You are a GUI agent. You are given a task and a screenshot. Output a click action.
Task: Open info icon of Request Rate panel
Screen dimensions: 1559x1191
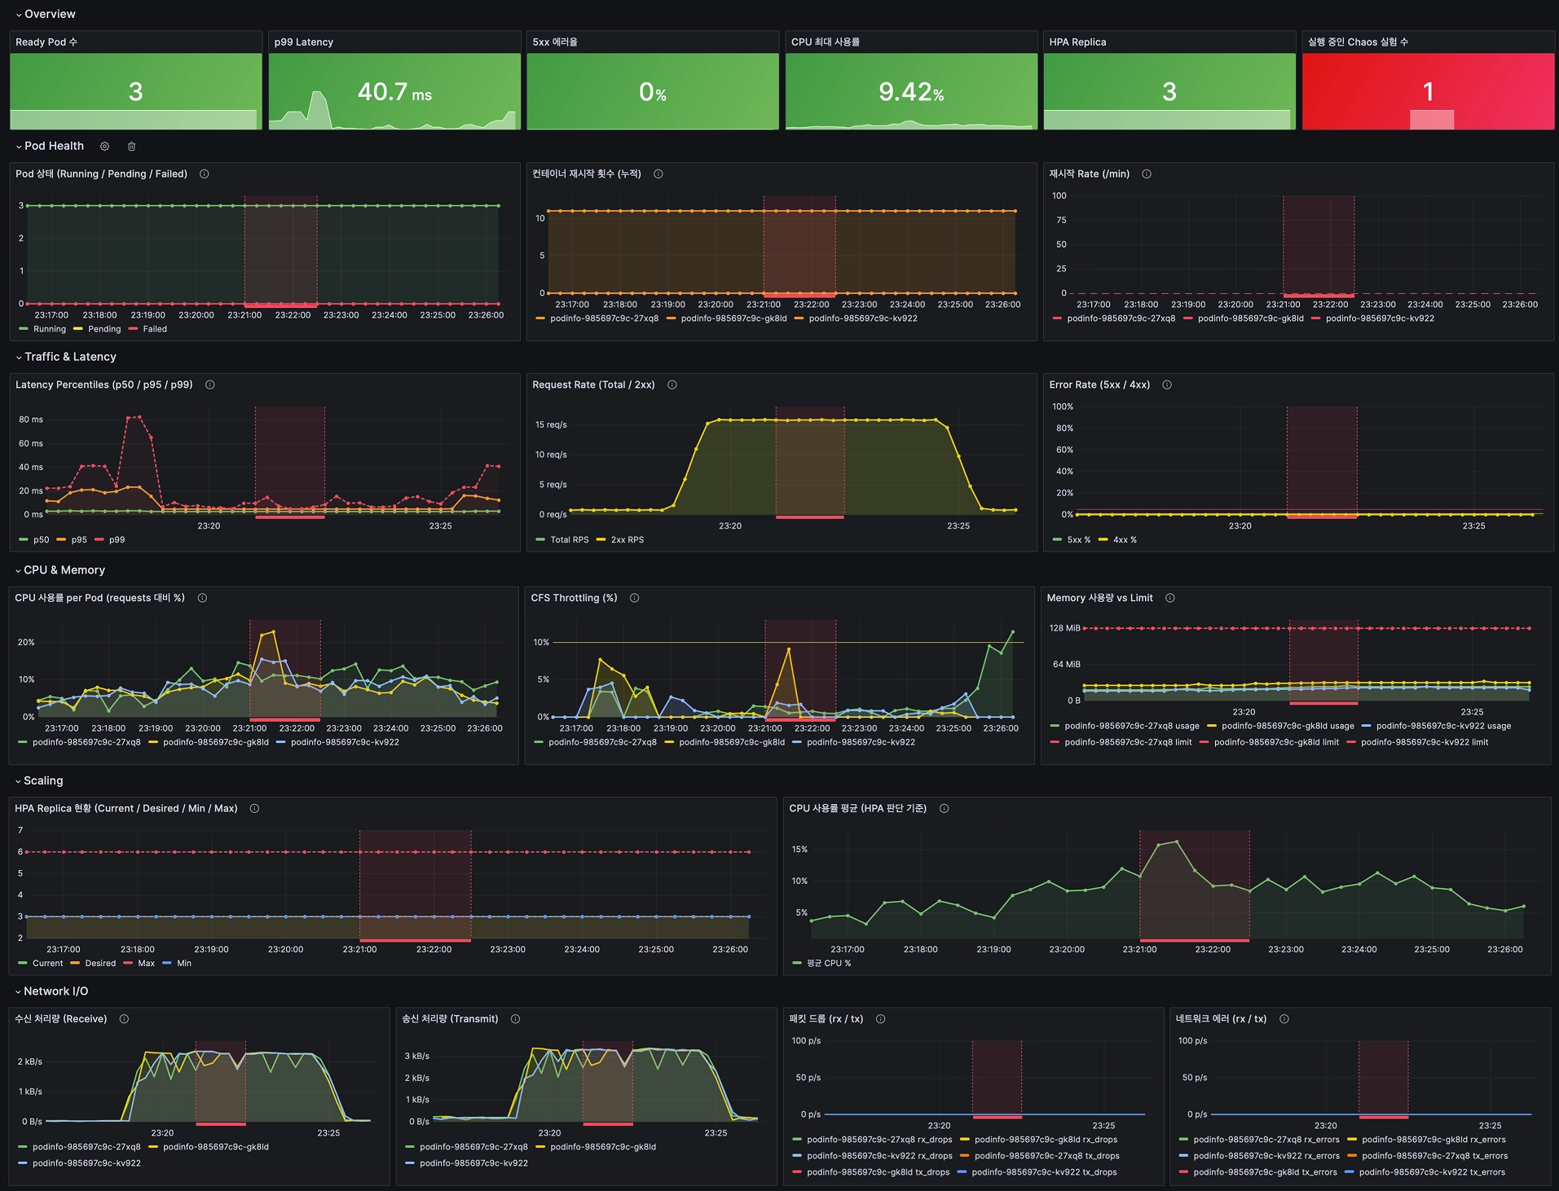[672, 385]
